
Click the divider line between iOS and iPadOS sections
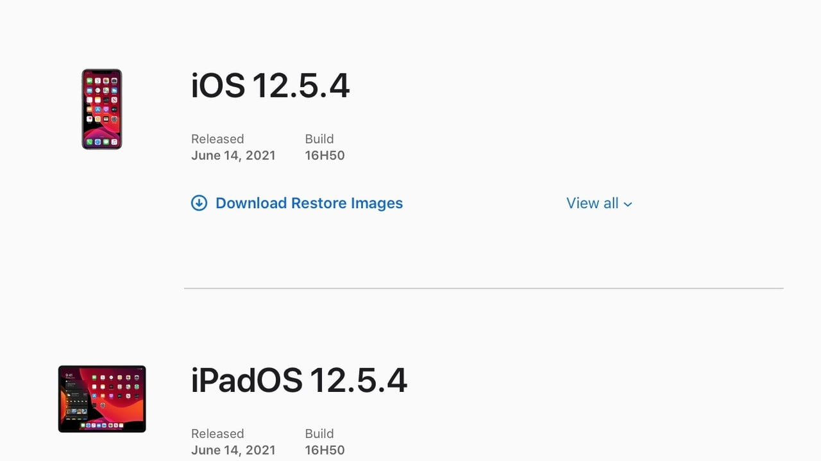click(484, 288)
